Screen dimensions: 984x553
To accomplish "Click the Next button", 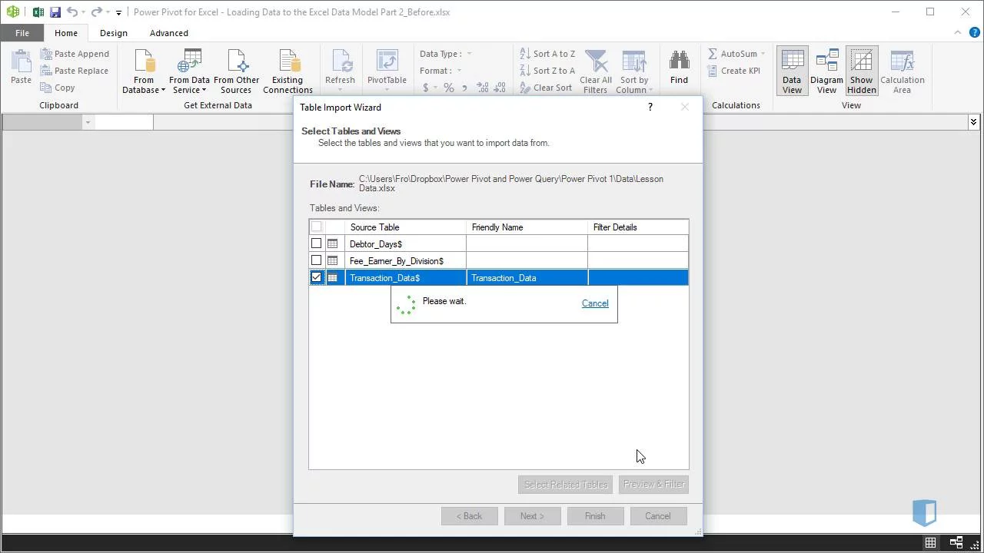I will pos(532,516).
